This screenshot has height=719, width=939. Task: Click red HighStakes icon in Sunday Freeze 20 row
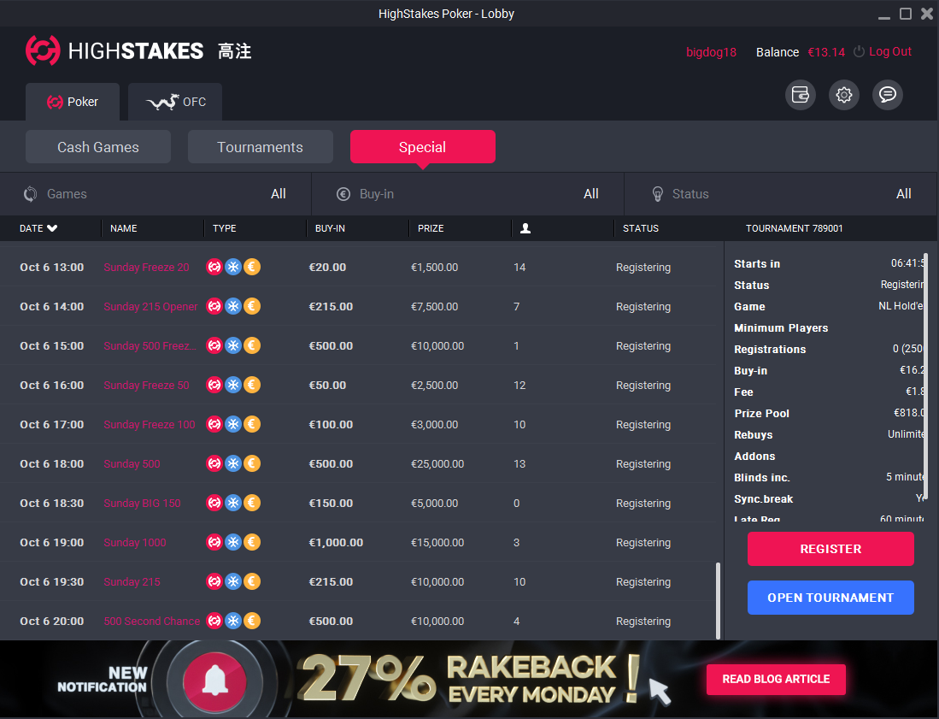click(214, 267)
